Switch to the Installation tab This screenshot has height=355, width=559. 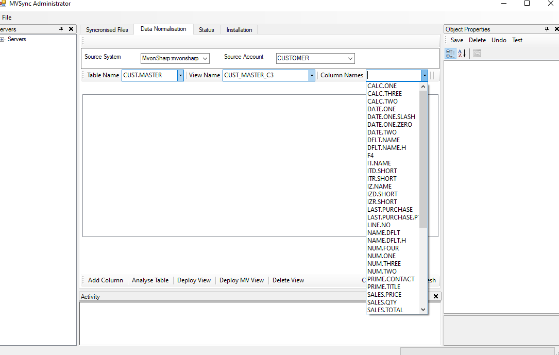(239, 29)
